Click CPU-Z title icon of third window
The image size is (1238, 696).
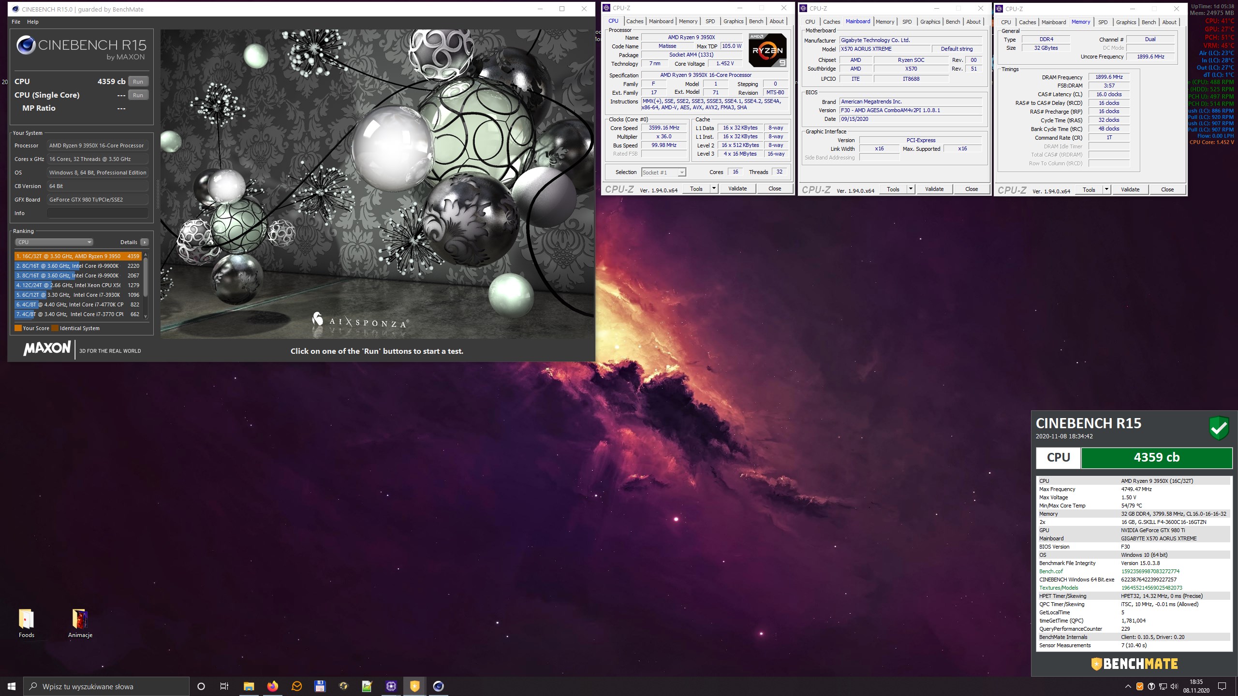tap(999, 9)
